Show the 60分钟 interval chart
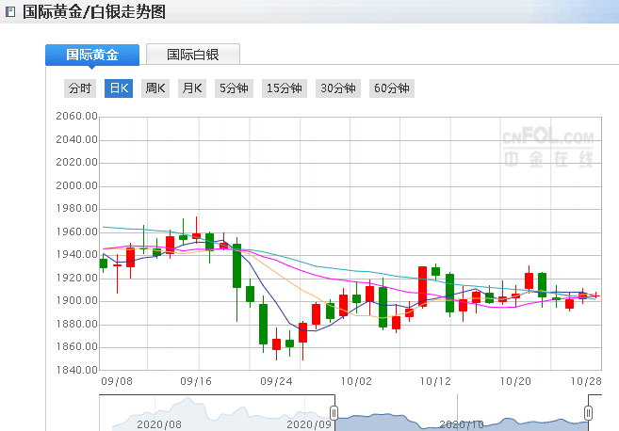This screenshot has height=431, width=619. 392,88
